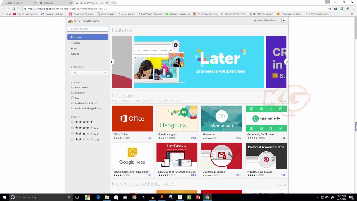The image size is (357, 201).
Task: Open the Later featured banner
Action: point(199,62)
